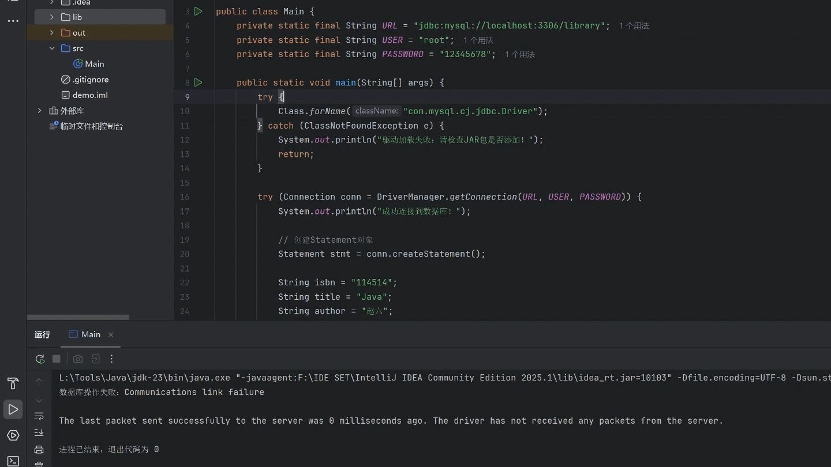Image resolution: width=831 pixels, height=467 pixels.
Task: Open Run toolbar more options (vertical dots)
Action: coord(112,359)
